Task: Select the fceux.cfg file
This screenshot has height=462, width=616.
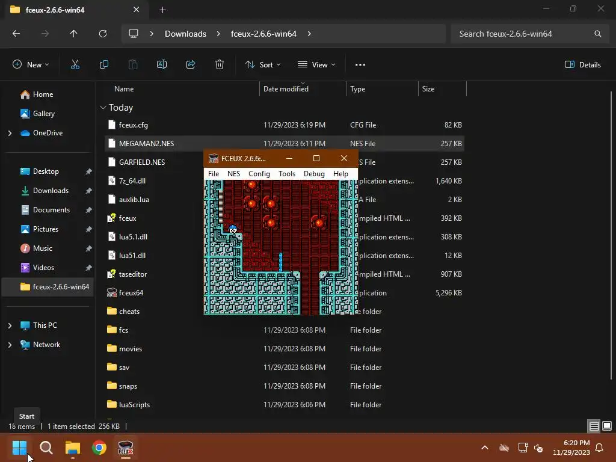Action: tap(285, 125)
